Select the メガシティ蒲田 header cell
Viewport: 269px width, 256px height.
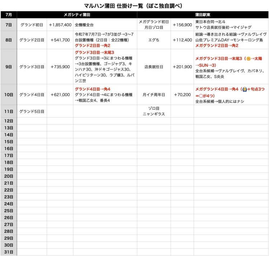tap(77, 15)
